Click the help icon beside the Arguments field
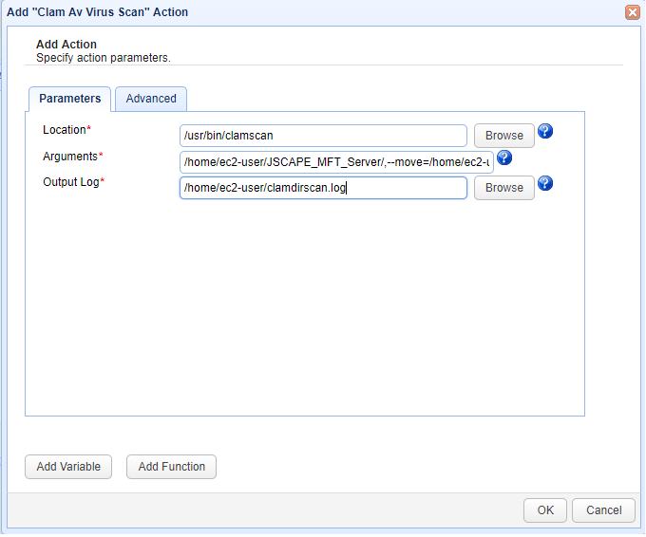The image size is (646, 537). pos(504,158)
